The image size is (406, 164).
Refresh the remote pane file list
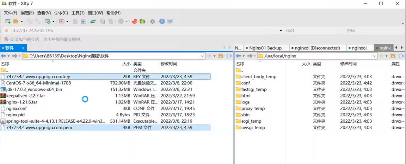tap(401, 56)
